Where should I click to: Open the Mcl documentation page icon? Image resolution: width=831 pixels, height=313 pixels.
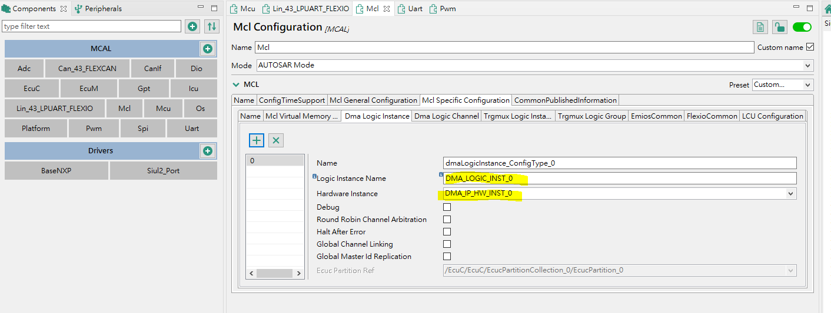(x=760, y=27)
